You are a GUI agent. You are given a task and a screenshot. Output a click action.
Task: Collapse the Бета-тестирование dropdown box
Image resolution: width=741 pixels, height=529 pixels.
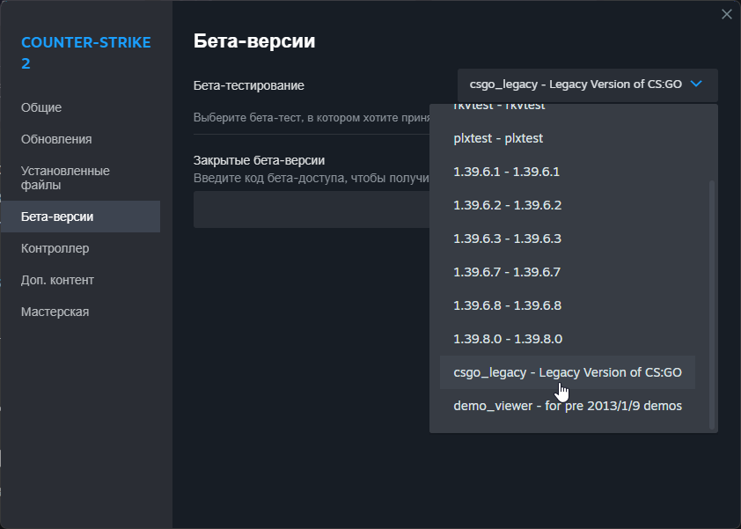tap(587, 84)
